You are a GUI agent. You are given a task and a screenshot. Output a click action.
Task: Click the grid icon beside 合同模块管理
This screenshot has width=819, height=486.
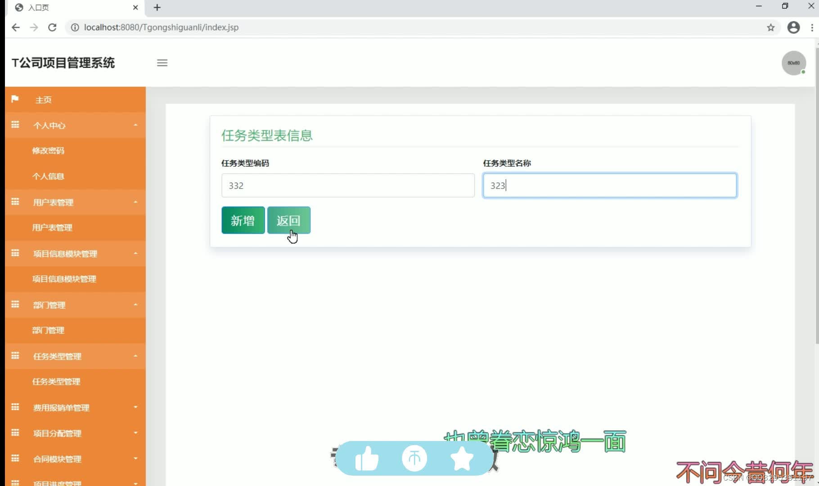point(15,458)
